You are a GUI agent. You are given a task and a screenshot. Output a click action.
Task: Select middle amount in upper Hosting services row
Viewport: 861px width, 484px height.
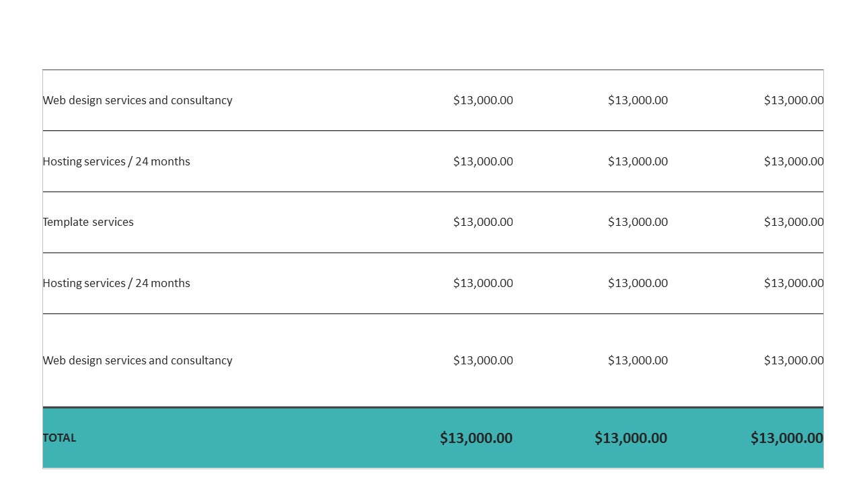638,161
